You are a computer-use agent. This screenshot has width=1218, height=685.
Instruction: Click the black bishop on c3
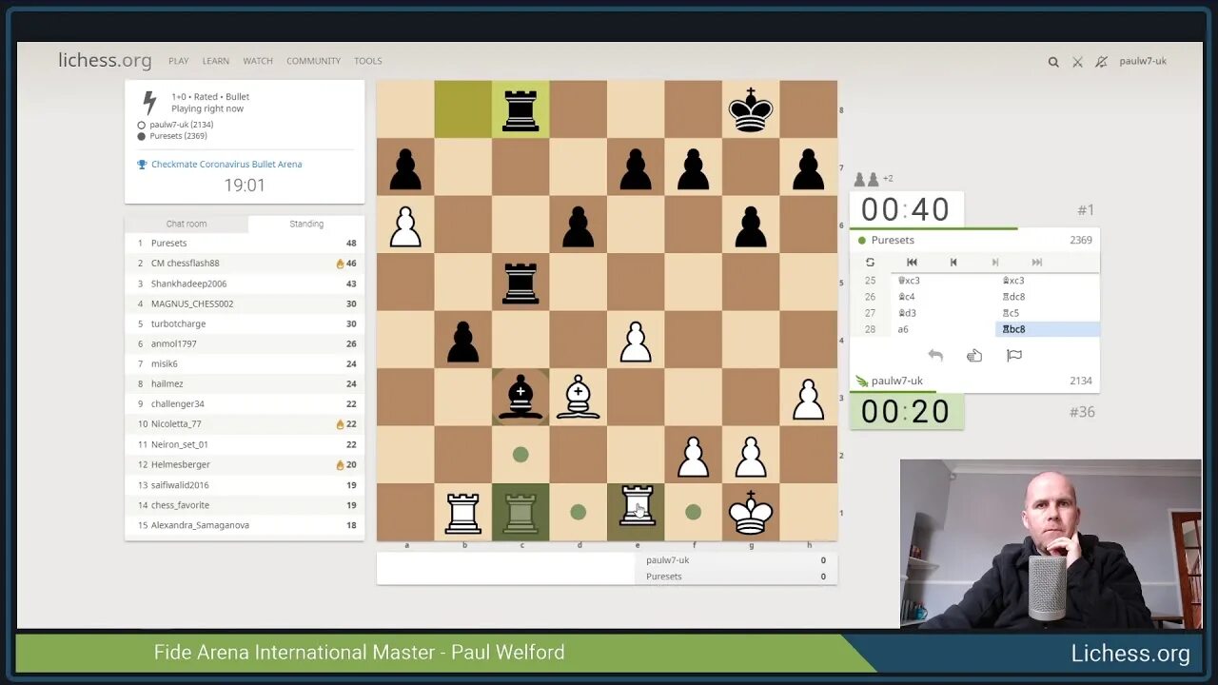(521, 398)
